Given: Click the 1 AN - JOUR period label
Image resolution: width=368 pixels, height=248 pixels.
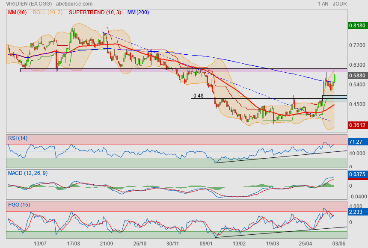Looking at the screenshot, I should [332, 4].
